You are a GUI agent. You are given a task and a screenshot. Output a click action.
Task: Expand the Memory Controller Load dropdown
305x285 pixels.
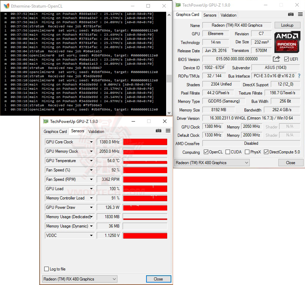(91, 198)
